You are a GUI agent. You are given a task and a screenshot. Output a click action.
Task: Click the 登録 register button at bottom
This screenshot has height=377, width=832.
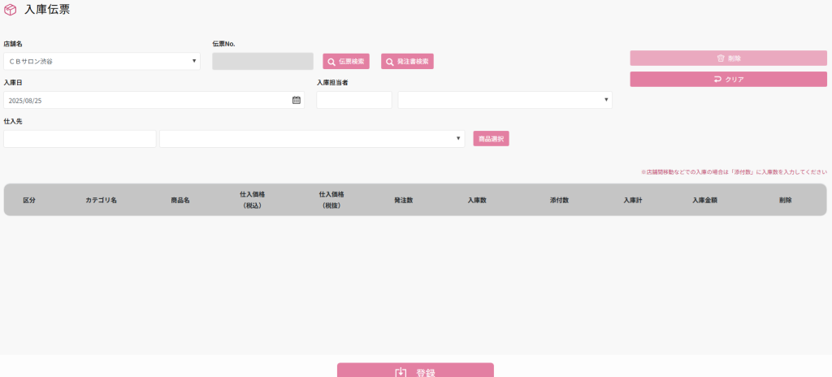click(415, 371)
